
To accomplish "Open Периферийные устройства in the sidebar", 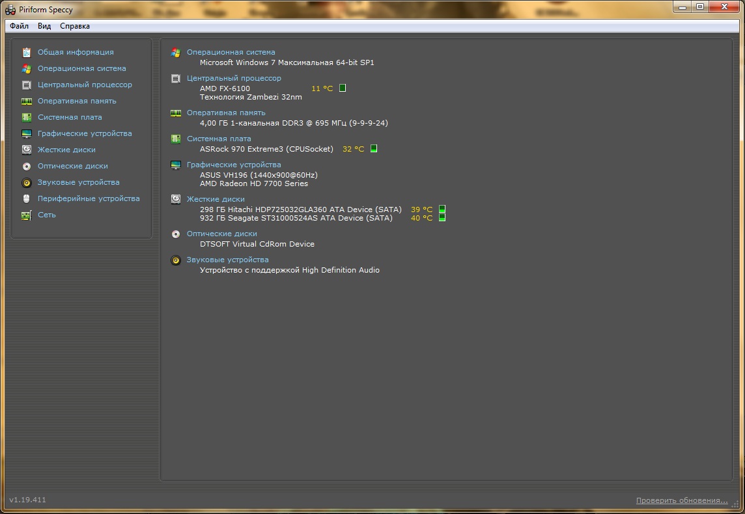I will (x=89, y=198).
